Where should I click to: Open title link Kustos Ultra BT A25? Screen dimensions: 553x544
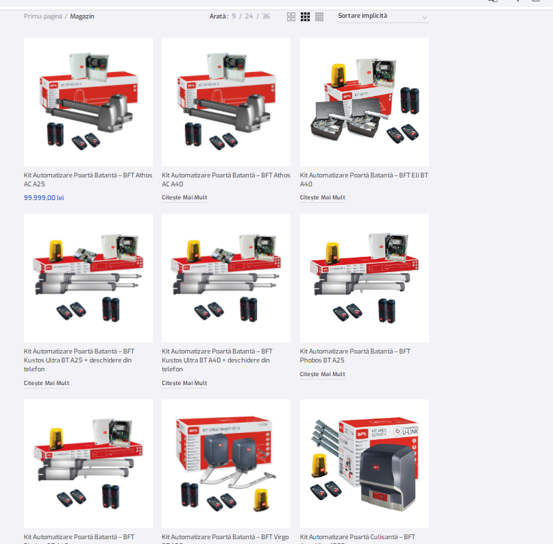pos(79,360)
